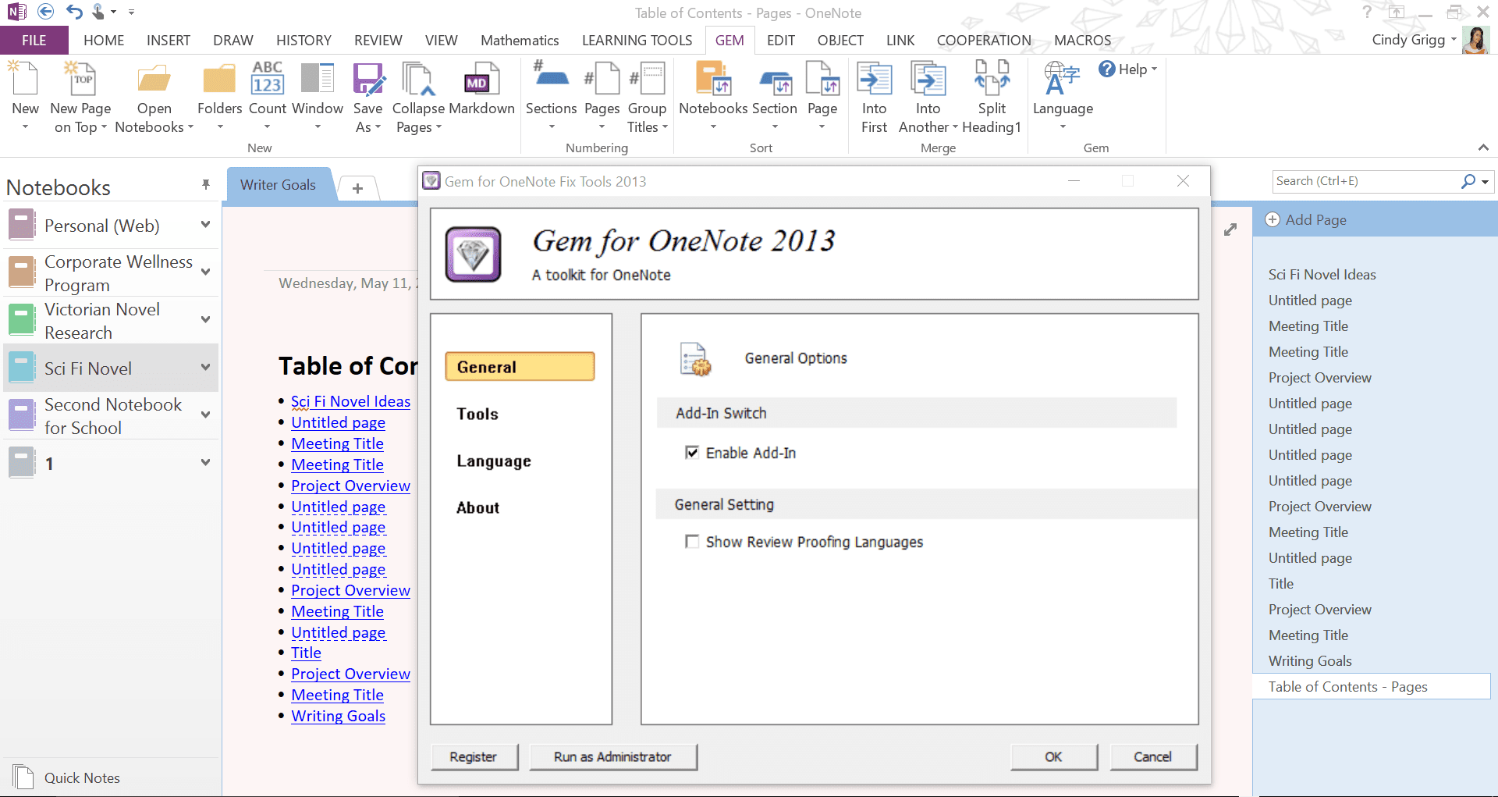Click the Group Titles icon
Viewport: 1498px width, 797px height.
point(647,80)
